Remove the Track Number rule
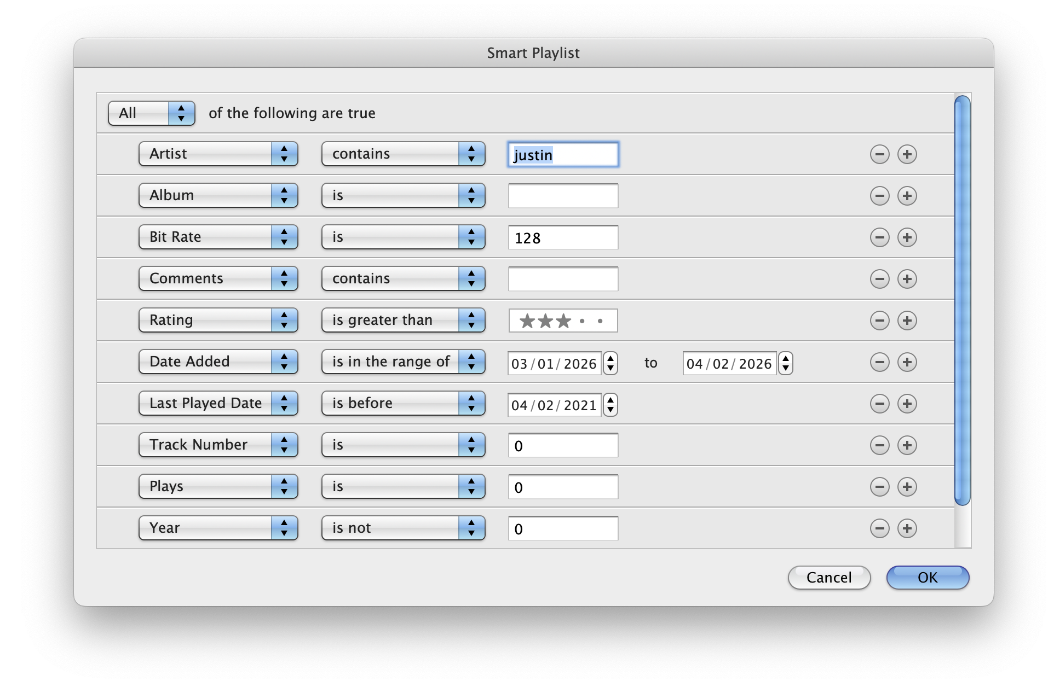The image size is (1054, 687). click(879, 445)
